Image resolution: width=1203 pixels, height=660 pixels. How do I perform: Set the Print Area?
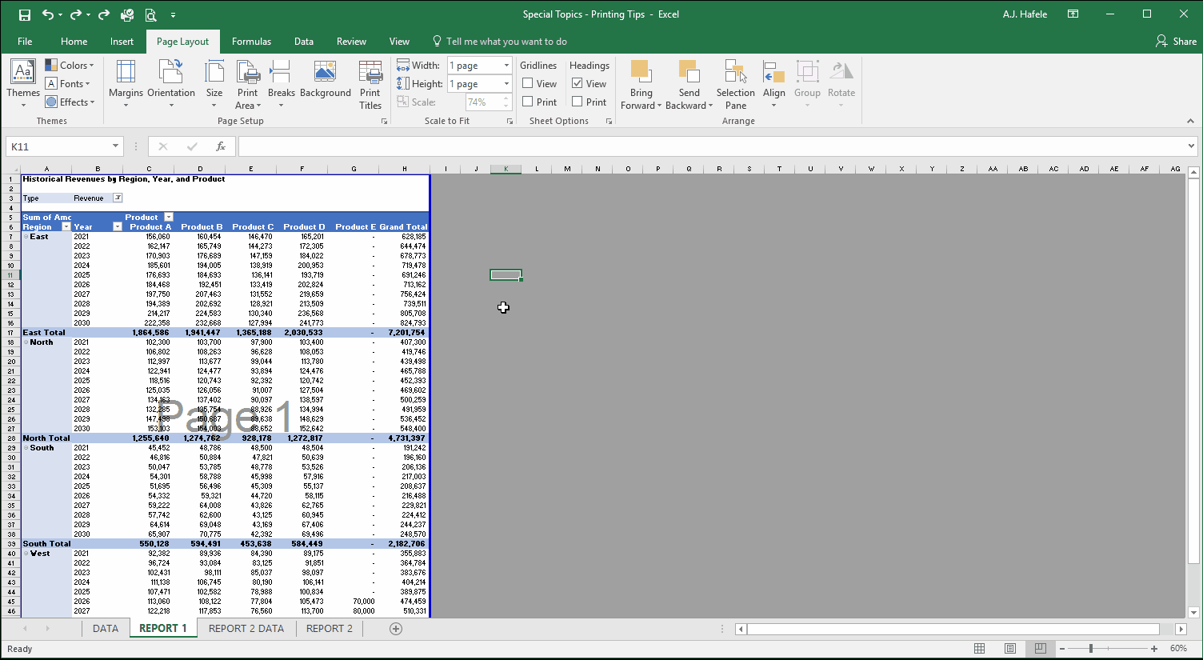point(248,85)
